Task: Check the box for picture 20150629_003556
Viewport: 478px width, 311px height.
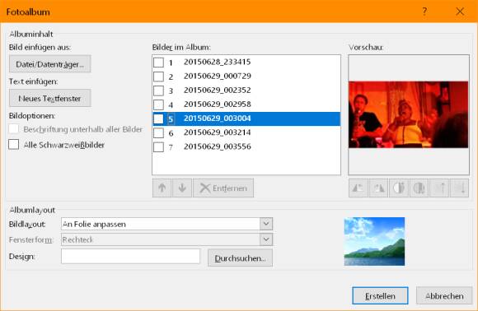Action: 158,147
